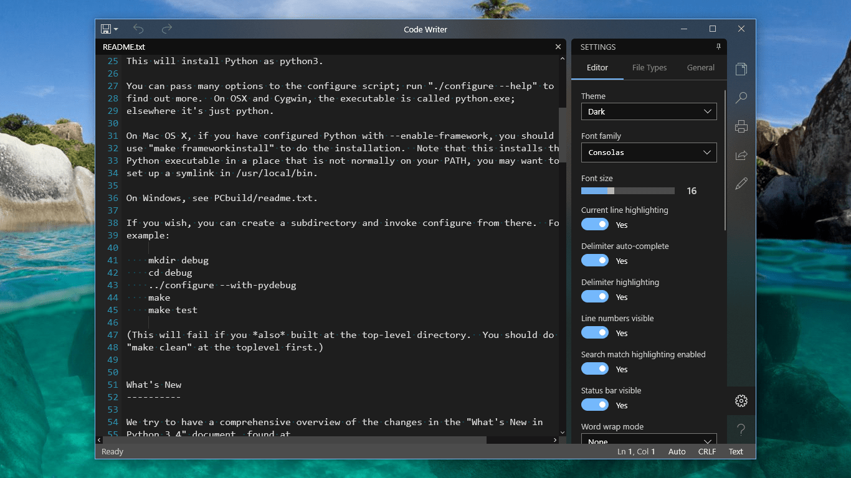Click the Save icon in title bar
Viewport: 851px width, 478px height.
tap(106, 29)
